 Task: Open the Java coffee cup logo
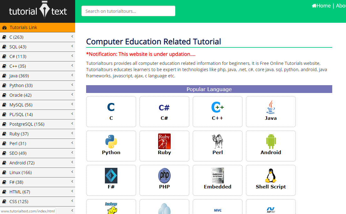click(x=271, y=107)
